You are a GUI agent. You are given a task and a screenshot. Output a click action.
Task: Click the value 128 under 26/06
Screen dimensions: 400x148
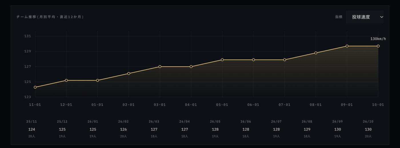pos(246,129)
